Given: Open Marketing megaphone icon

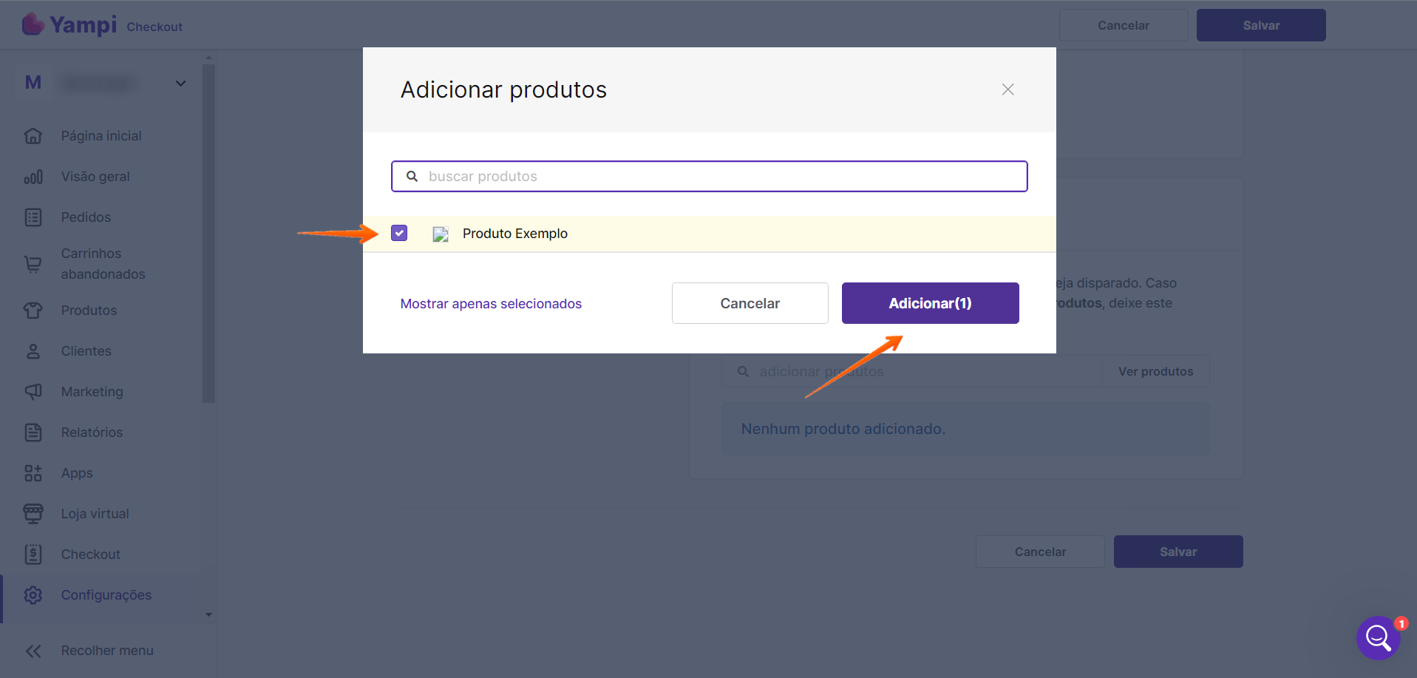Looking at the screenshot, I should (x=33, y=392).
